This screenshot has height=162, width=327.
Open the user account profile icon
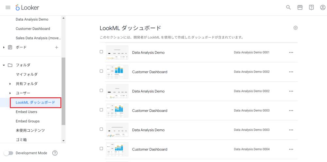click(x=322, y=8)
